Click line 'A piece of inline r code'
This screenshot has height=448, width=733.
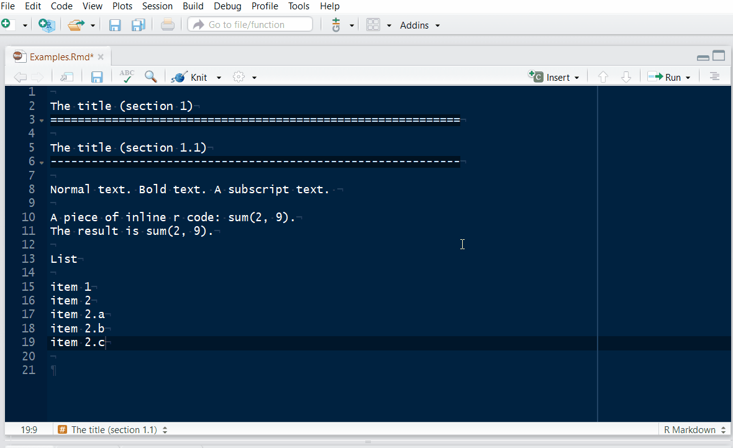point(173,217)
